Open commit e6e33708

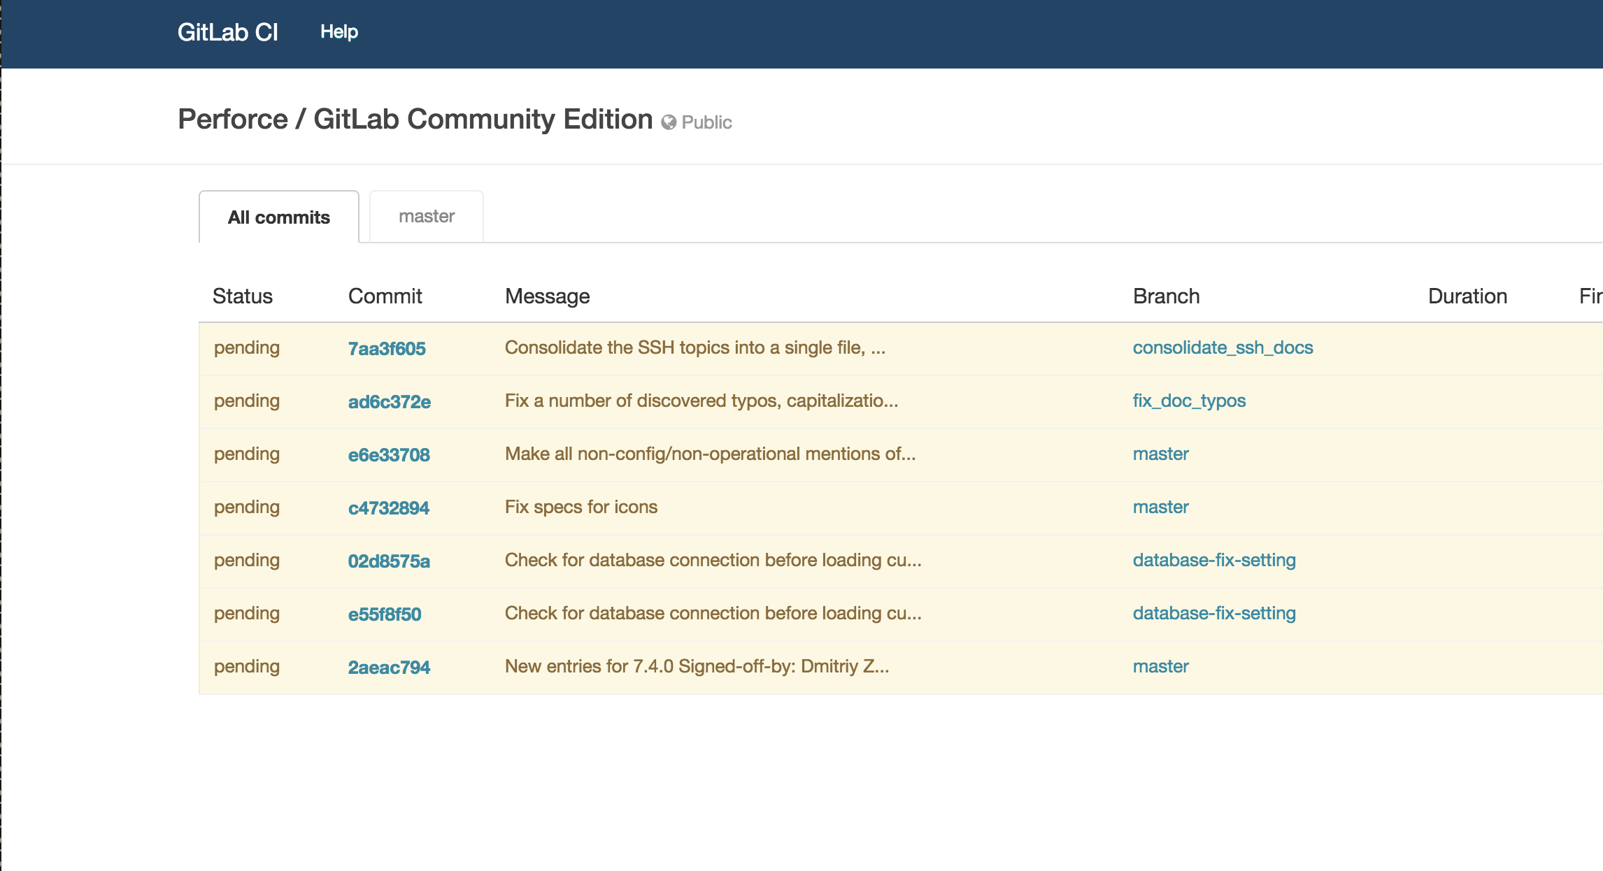389,455
